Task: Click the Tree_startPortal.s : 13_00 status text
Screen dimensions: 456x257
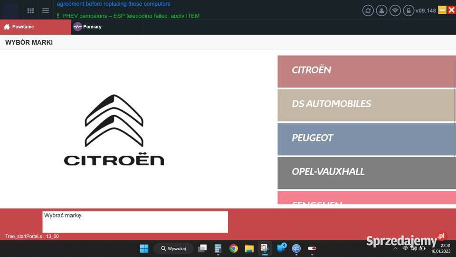Action: point(32,237)
